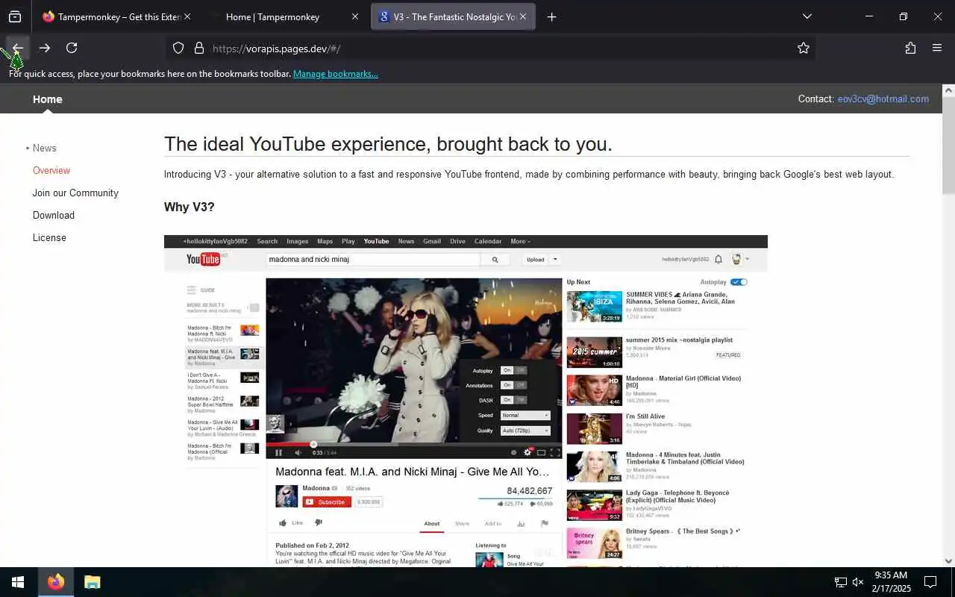
Task: Select Overview in the sidebar
Action: [x=51, y=170]
